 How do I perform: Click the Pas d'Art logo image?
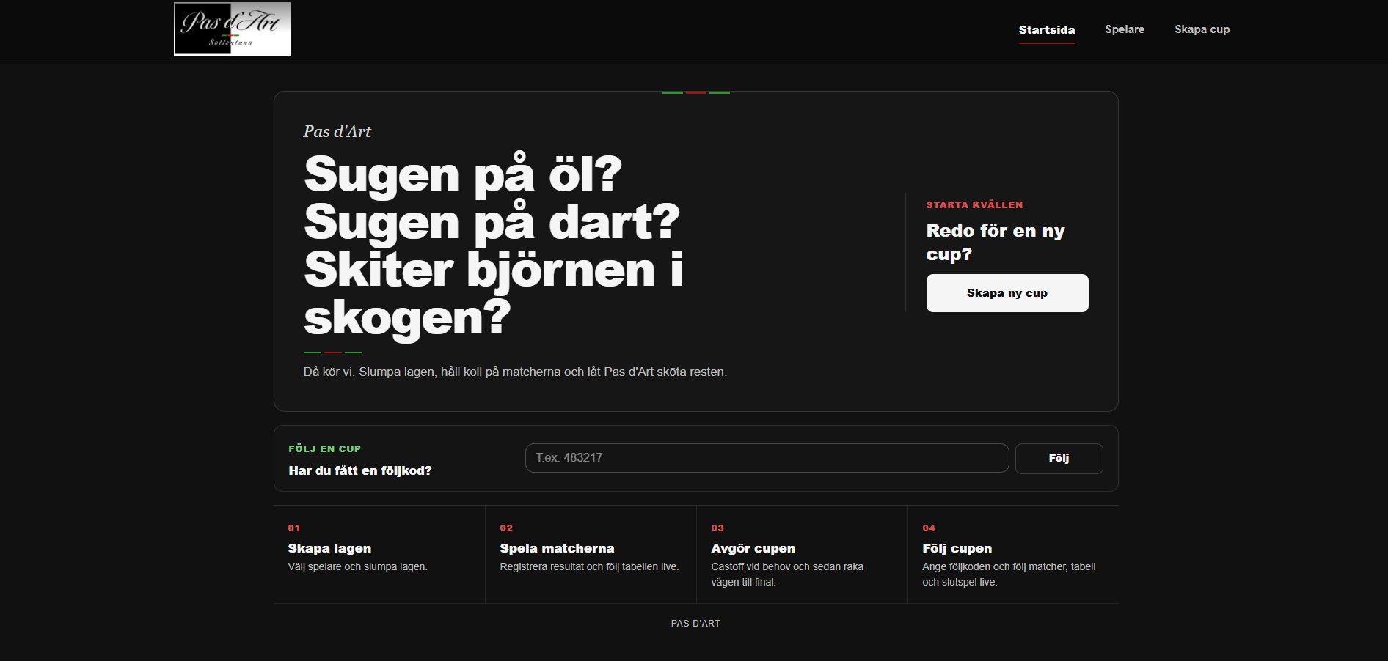233,29
